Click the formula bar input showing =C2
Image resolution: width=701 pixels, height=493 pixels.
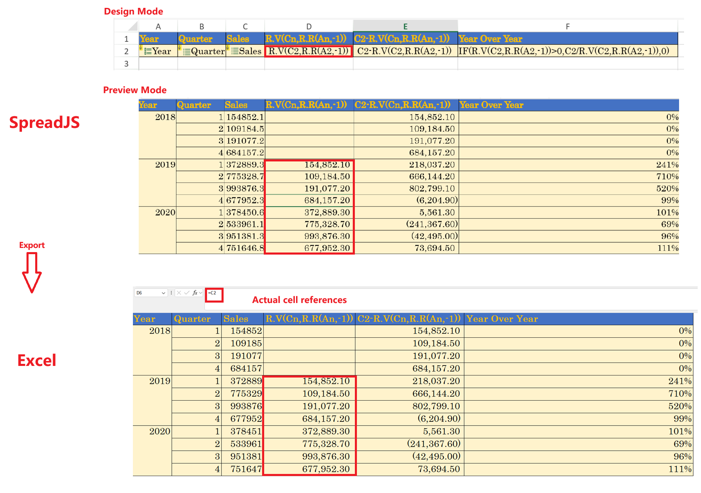[214, 293]
